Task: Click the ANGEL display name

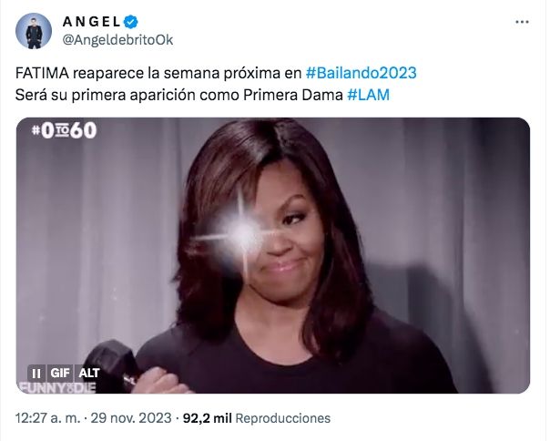Action: coord(92,22)
